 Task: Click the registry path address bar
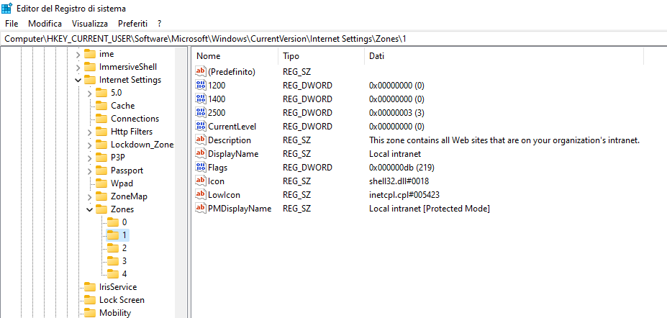334,39
